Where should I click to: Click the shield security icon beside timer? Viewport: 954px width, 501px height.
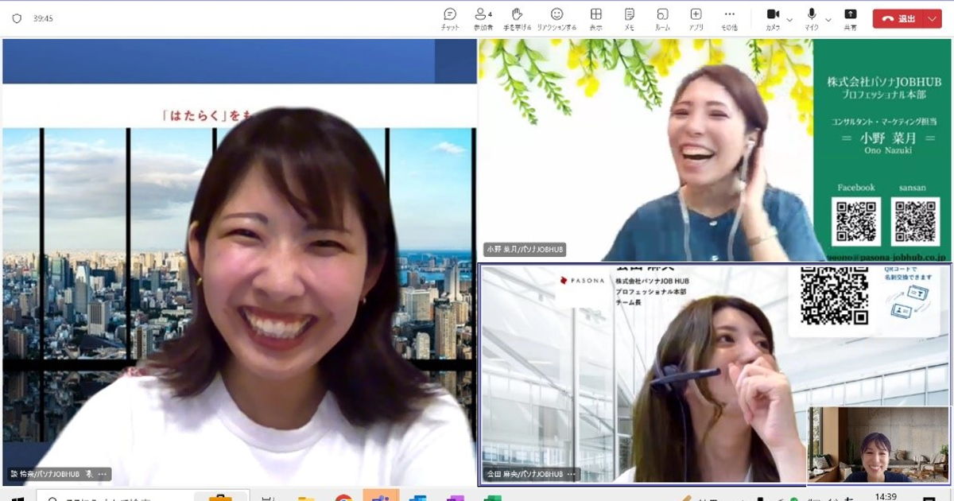tap(17, 18)
